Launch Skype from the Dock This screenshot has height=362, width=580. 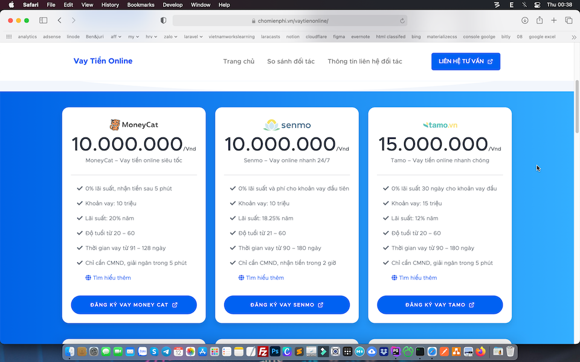point(154,352)
